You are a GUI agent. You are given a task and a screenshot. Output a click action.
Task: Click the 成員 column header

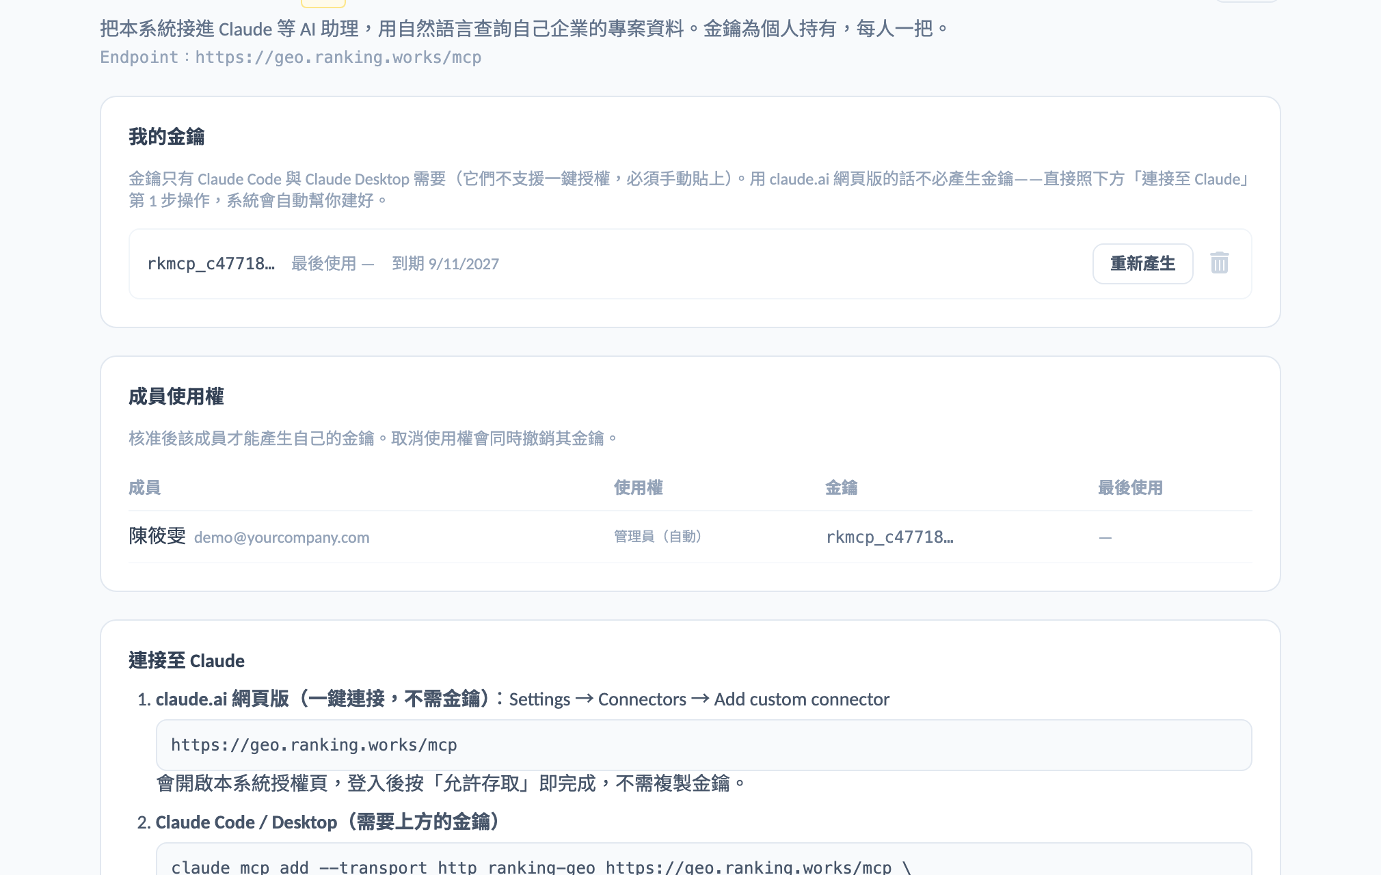[x=144, y=487]
